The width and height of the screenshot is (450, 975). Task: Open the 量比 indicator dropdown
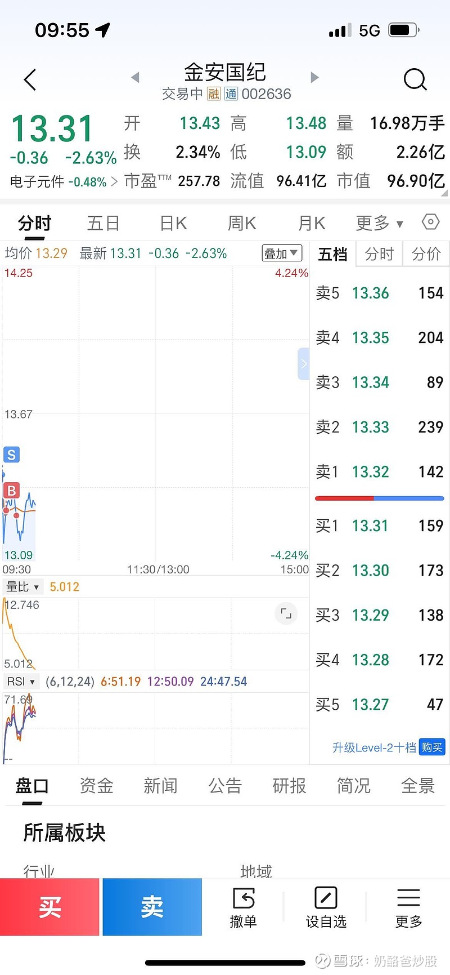(x=22, y=587)
